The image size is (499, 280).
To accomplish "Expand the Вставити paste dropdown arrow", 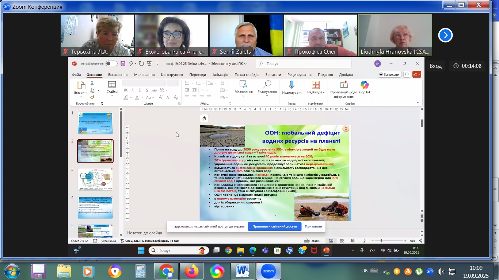I will tap(81, 97).
